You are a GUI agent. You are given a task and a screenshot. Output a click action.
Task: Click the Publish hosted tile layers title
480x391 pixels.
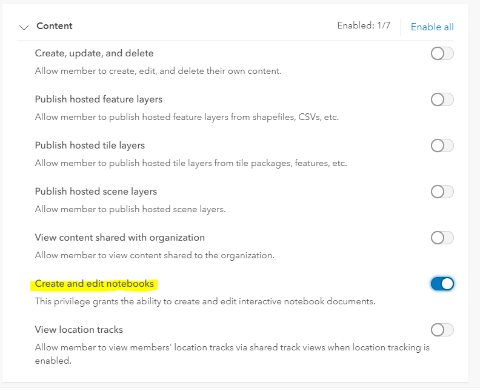[x=90, y=145]
